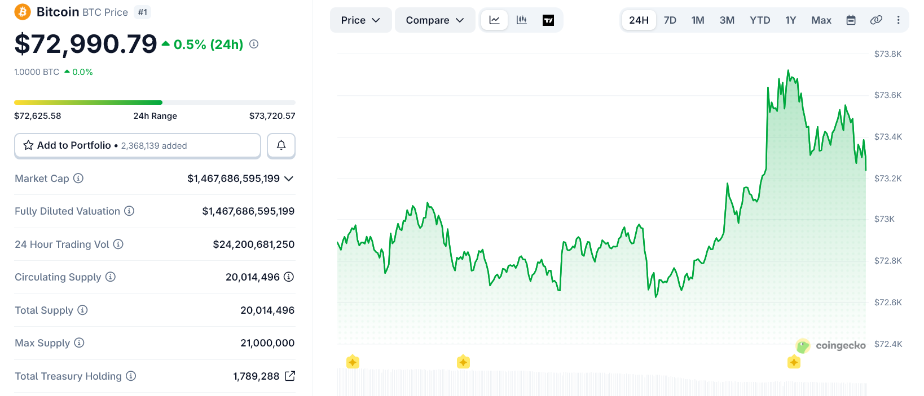Click the rightmost news marker on chart
924x396 pixels.
794,362
